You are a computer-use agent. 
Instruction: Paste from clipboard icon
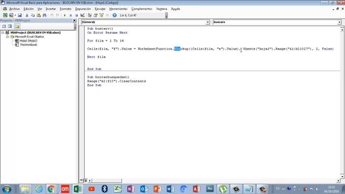pos(39,15)
